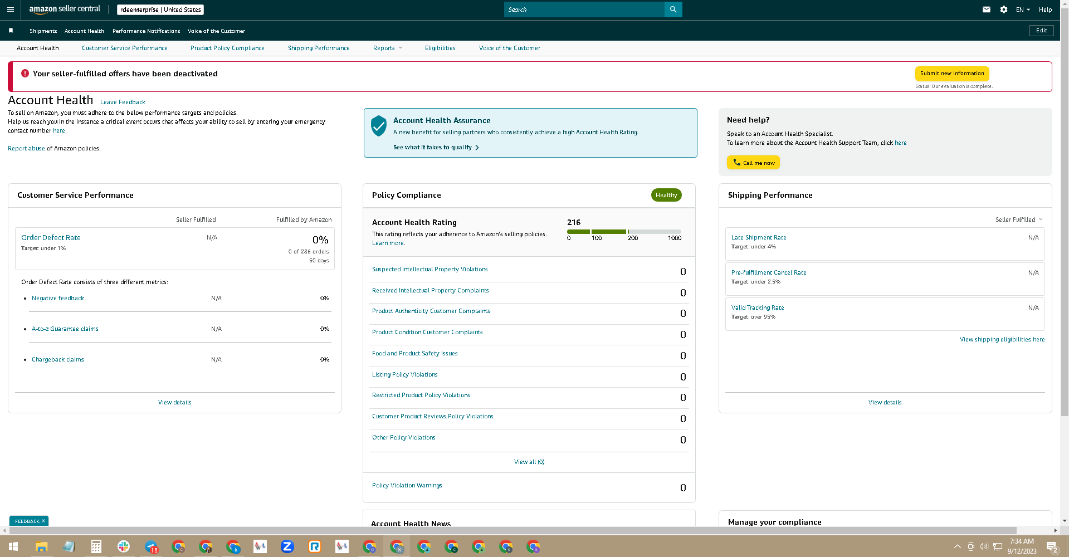This screenshot has height=557, width=1069.
Task: Expand the Reports dropdown menu
Action: click(x=388, y=48)
